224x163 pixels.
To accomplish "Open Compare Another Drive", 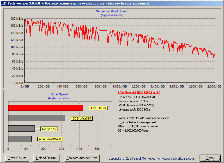I will tap(82, 158).
